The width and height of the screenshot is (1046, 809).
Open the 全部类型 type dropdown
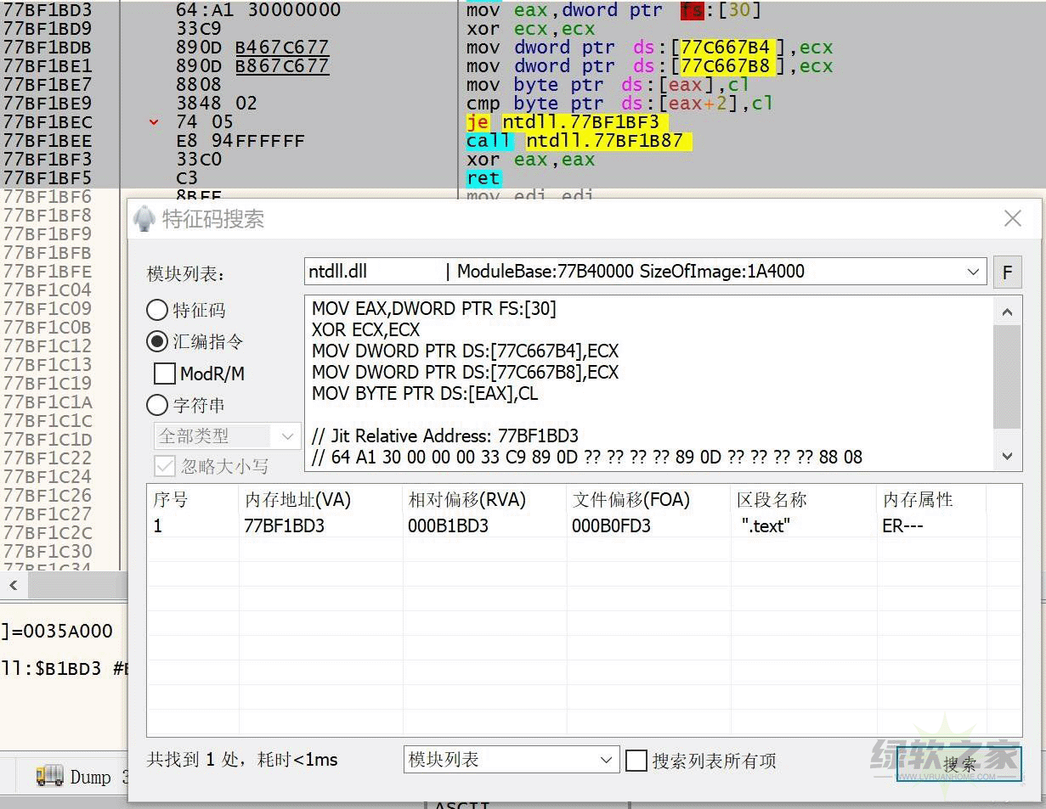[x=287, y=436]
